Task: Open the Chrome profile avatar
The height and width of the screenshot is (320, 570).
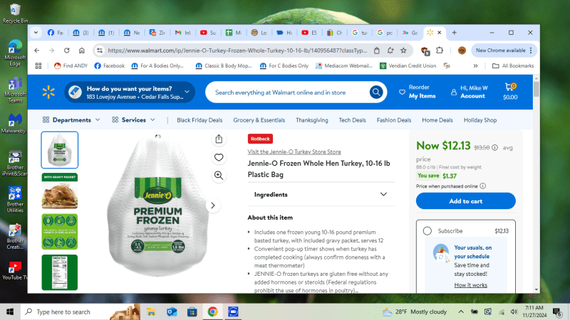Action: pyautogui.click(x=462, y=50)
